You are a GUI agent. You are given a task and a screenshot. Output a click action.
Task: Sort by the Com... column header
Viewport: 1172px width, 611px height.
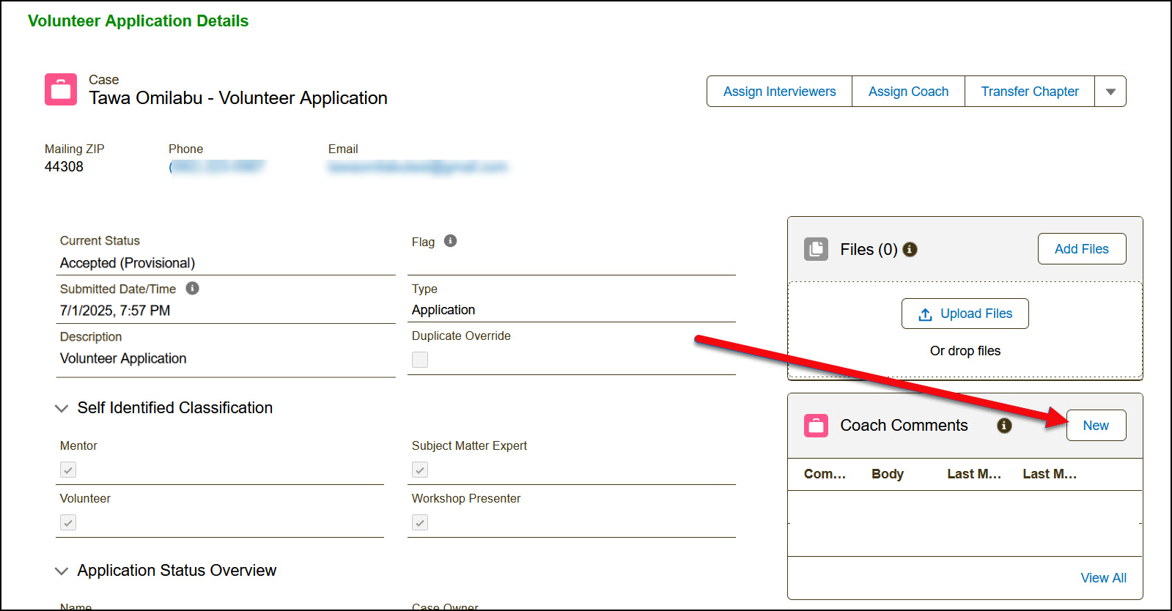point(825,474)
